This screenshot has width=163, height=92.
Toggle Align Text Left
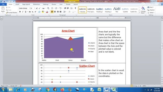[x=52, y=12]
